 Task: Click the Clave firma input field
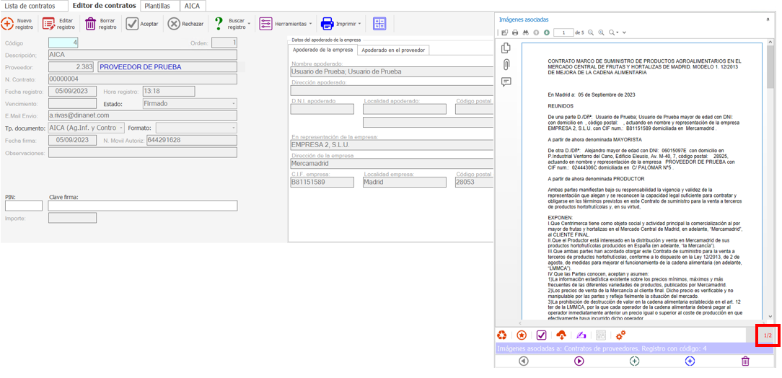pyautogui.click(x=142, y=206)
